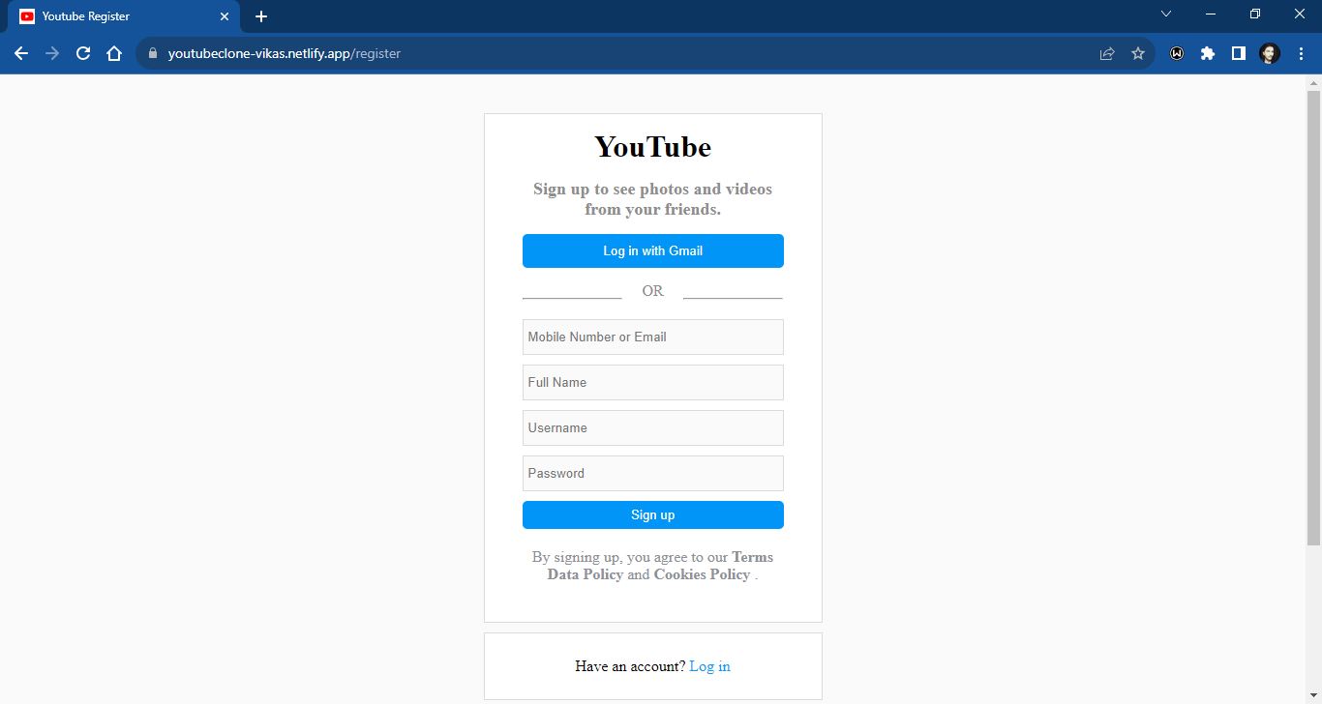Image resolution: width=1322 pixels, height=704 pixels.
Task: Open Chrome's three-dot menu
Action: (x=1300, y=53)
